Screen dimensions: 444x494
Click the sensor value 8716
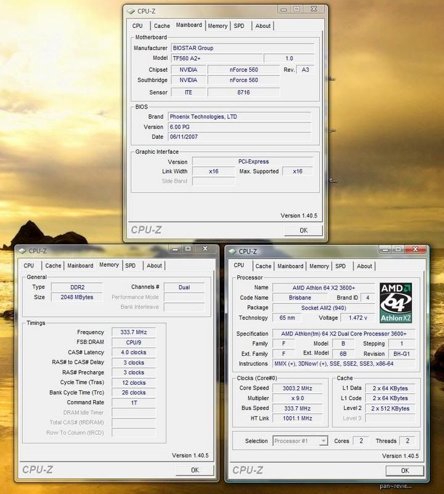(x=244, y=93)
